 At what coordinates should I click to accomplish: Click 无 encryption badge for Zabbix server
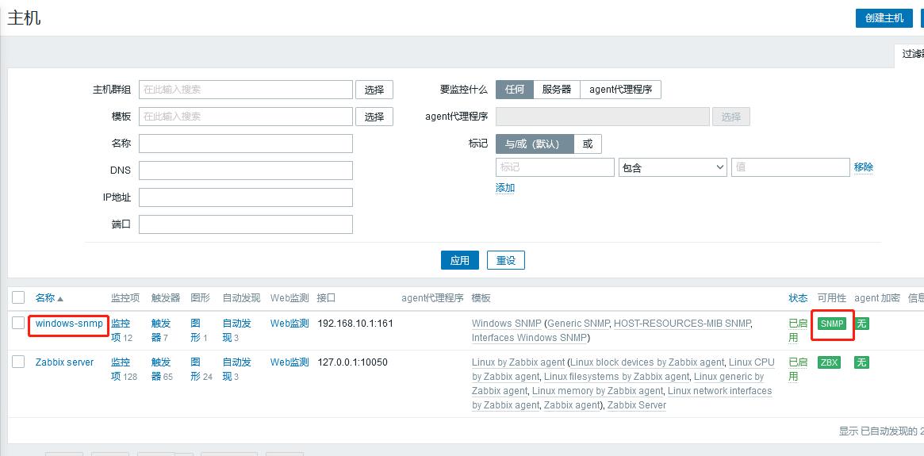tap(861, 362)
